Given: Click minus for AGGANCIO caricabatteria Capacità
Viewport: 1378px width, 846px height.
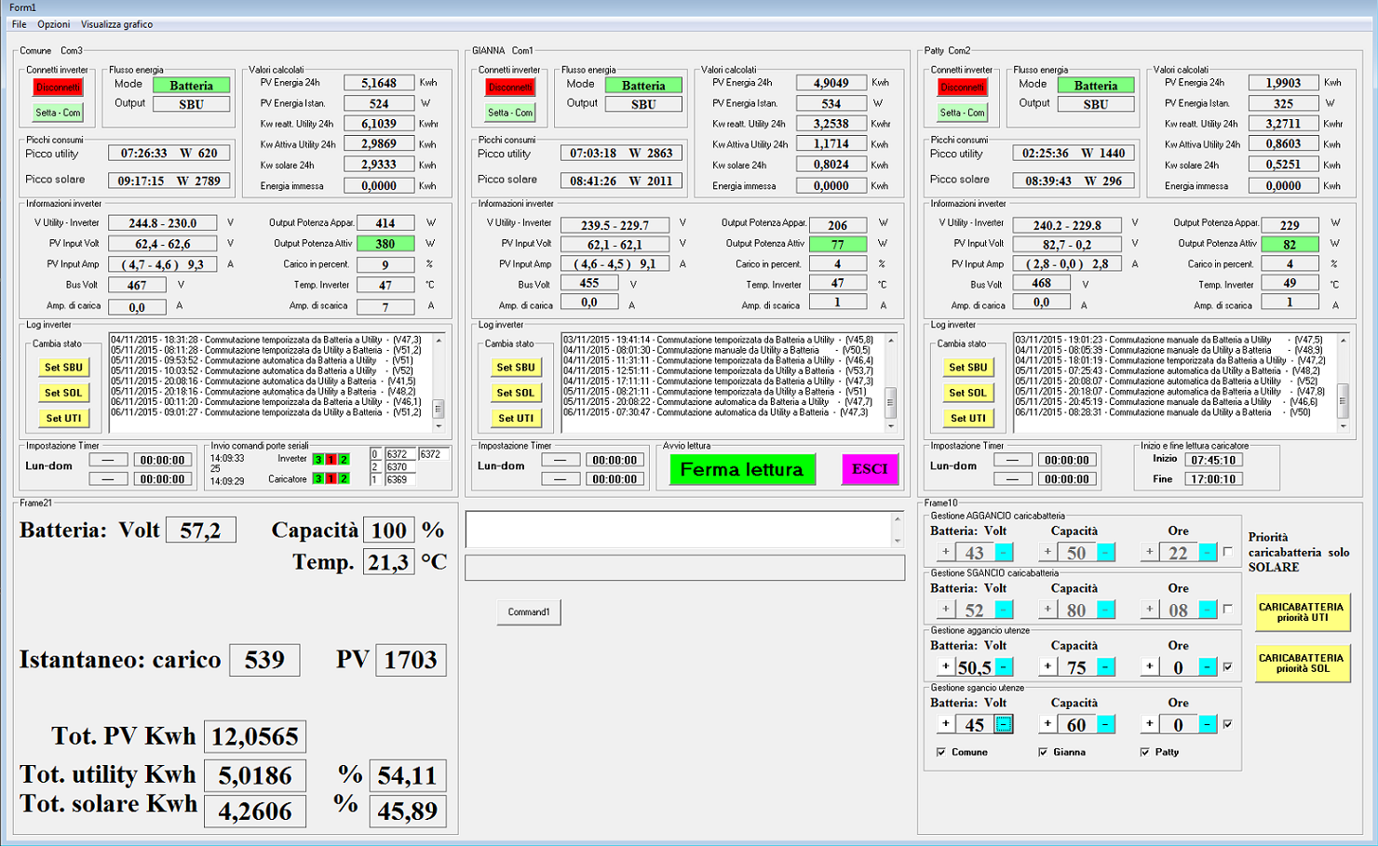Looking at the screenshot, I should [x=1106, y=552].
